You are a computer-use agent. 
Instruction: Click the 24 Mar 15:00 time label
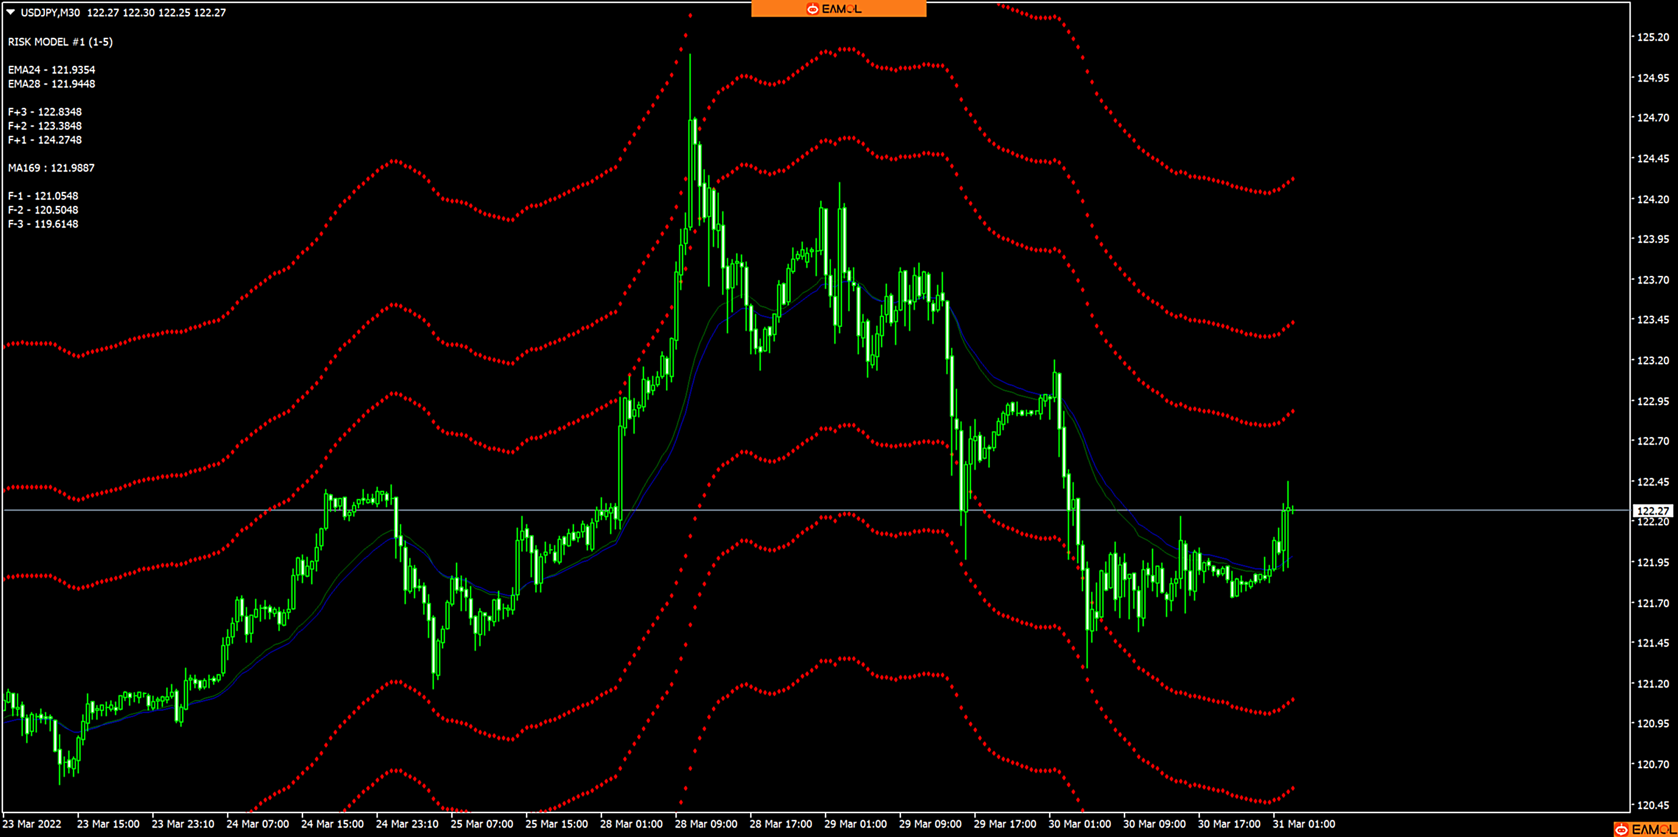coord(332,824)
